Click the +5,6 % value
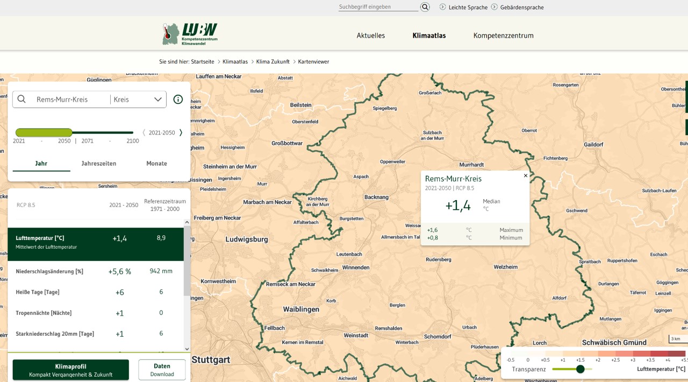 point(120,272)
